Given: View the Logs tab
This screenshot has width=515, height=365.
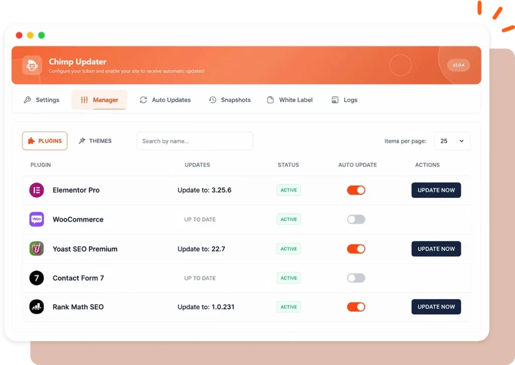Looking at the screenshot, I should point(345,100).
